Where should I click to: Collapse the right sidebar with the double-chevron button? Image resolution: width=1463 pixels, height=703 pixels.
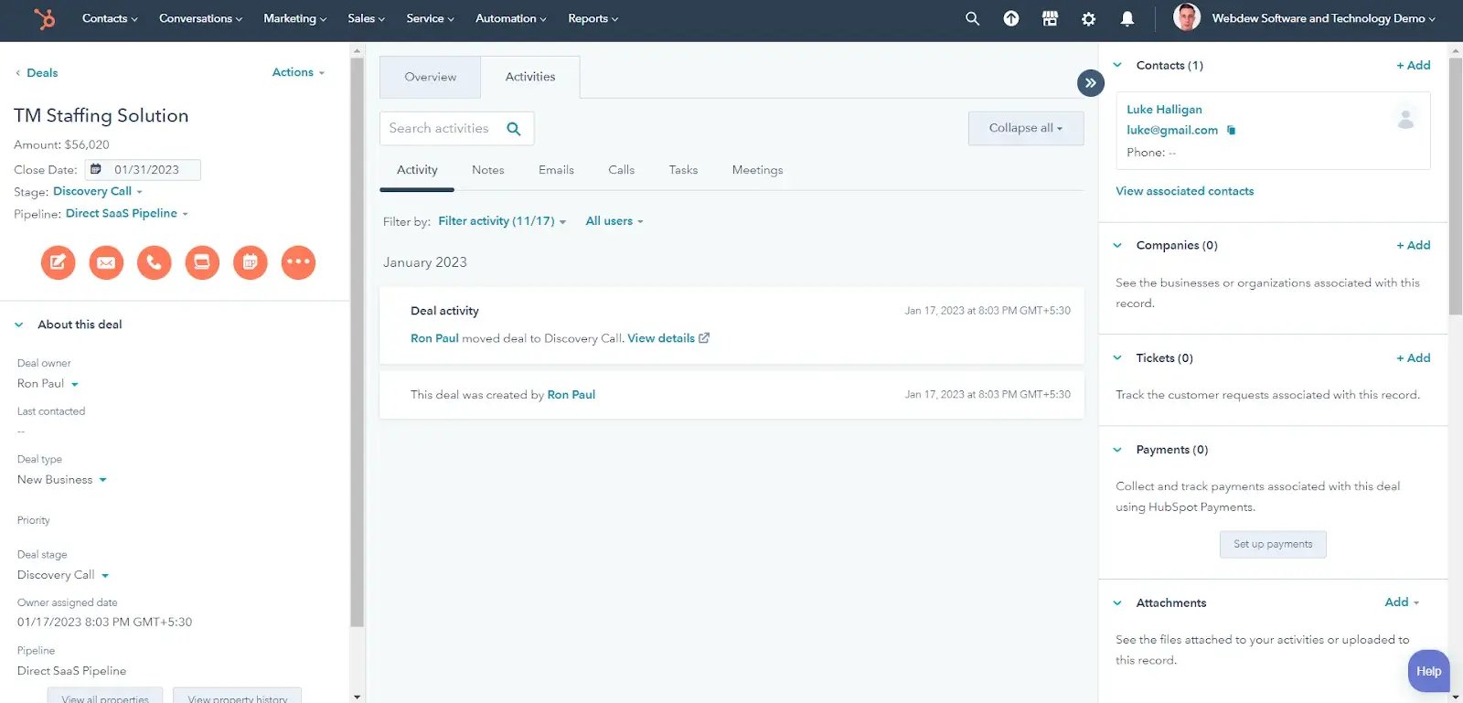1091,83
